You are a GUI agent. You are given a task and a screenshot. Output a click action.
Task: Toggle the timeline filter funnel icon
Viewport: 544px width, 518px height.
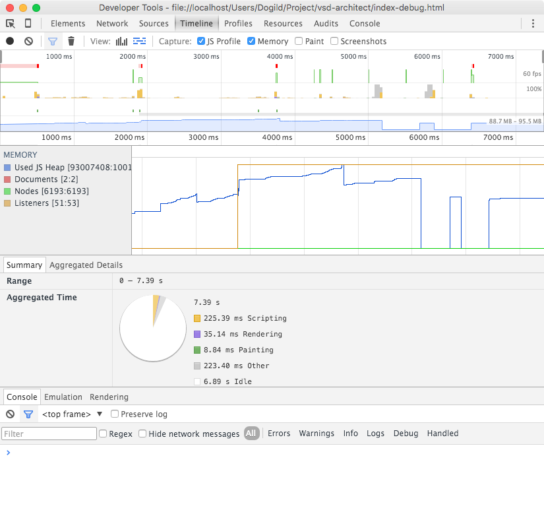(53, 42)
